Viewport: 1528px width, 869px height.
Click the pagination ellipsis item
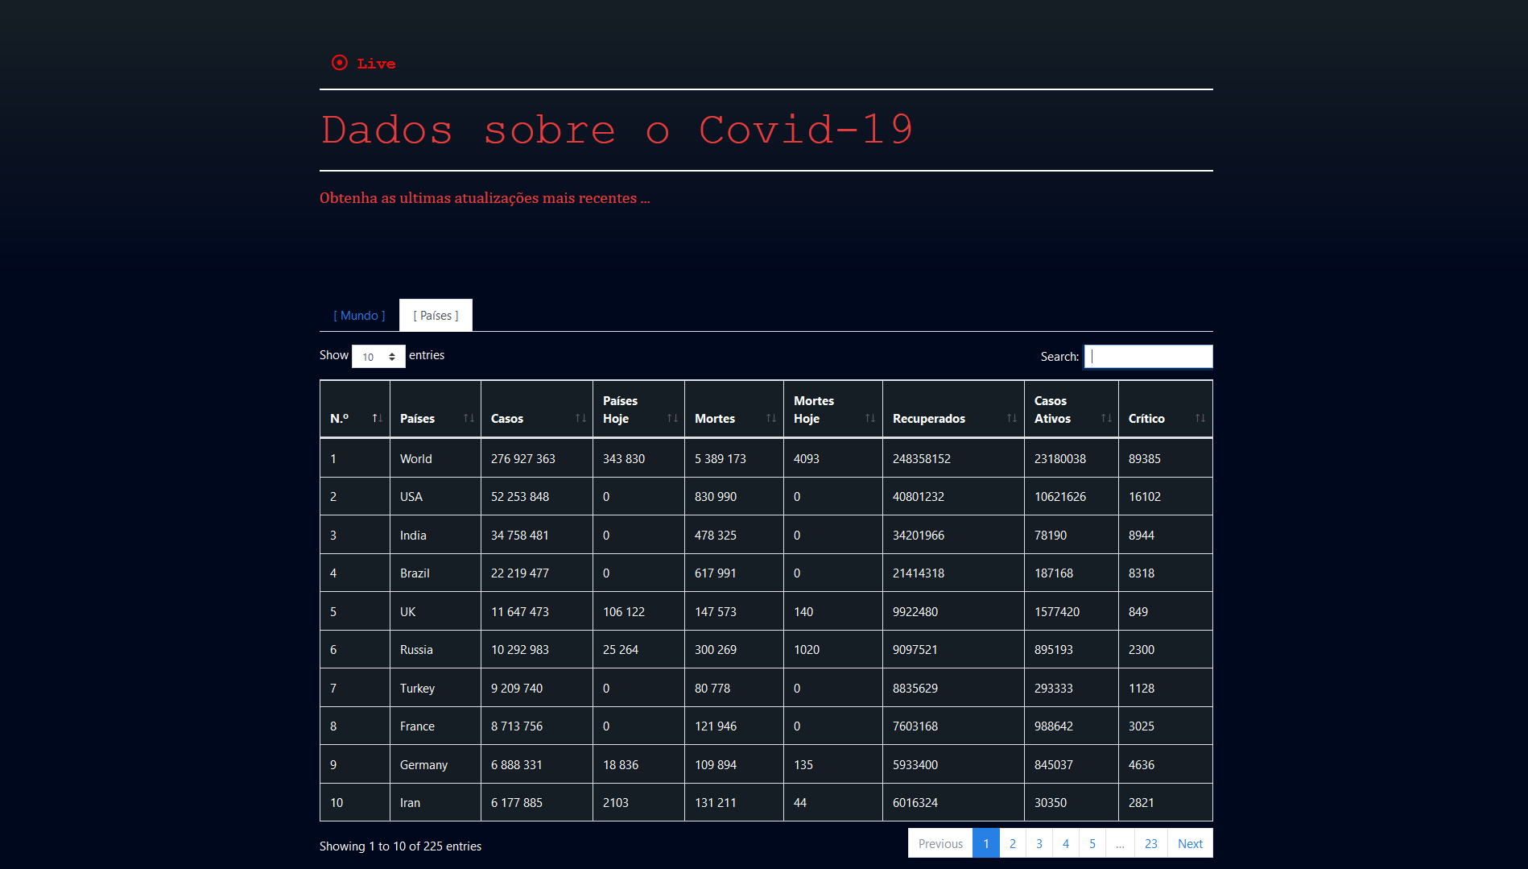1120,843
